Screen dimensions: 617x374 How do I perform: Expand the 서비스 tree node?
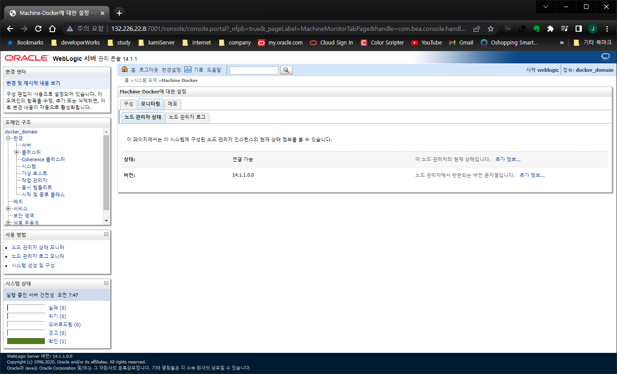[8, 209]
